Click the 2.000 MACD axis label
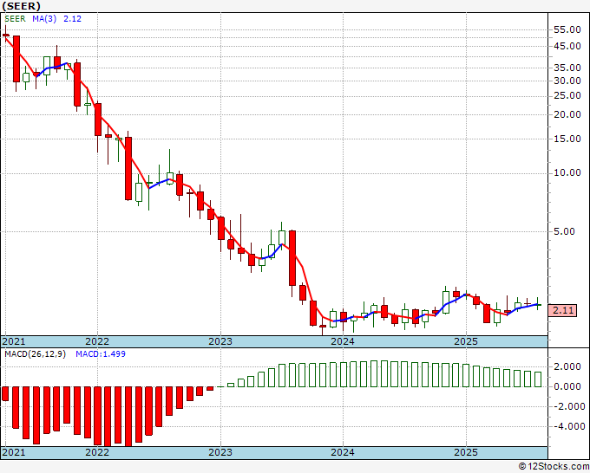This screenshot has height=473, width=590. click(569, 366)
